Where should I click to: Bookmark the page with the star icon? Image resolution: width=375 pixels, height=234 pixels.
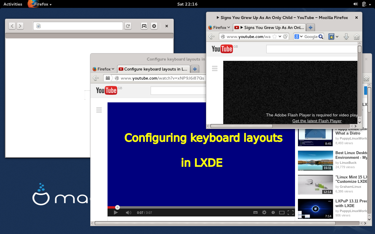pos(275,37)
